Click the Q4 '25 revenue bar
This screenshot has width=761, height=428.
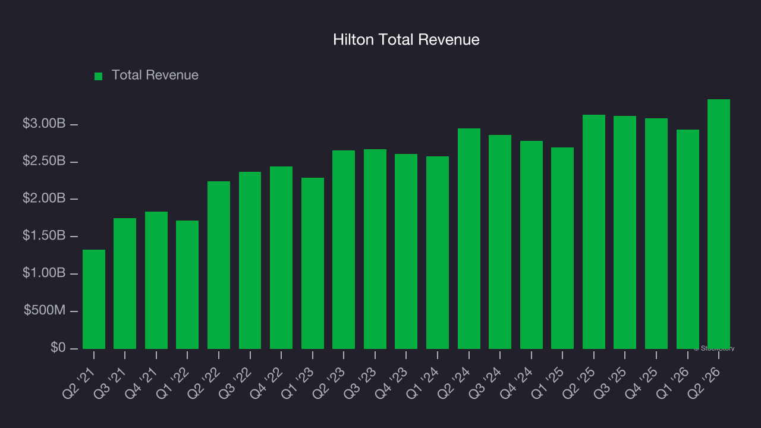coord(656,234)
